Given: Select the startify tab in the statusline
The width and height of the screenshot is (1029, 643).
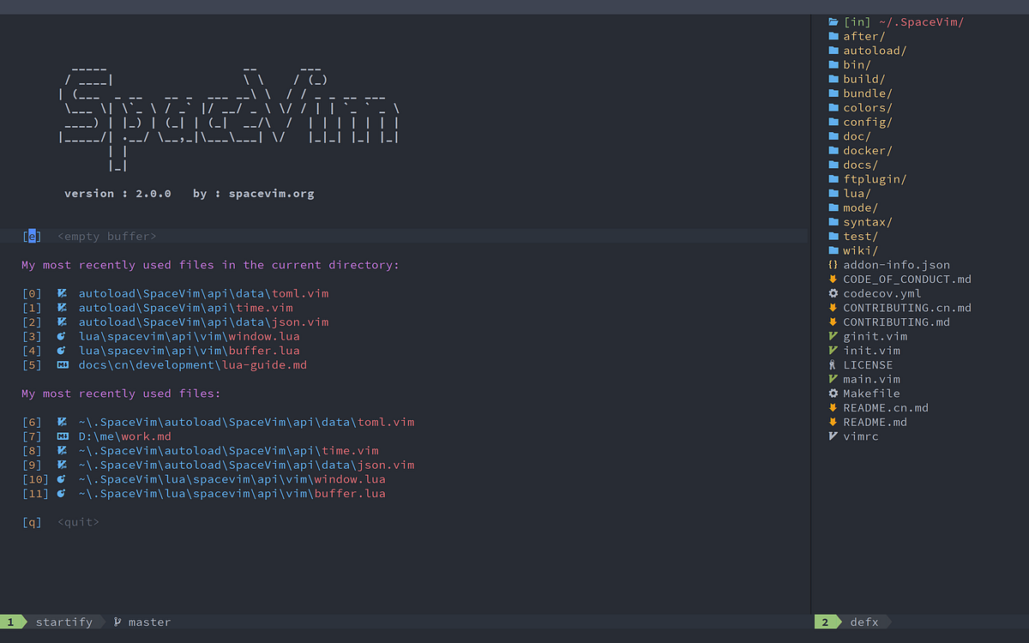Looking at the screenshot, I should coord(64,622).
